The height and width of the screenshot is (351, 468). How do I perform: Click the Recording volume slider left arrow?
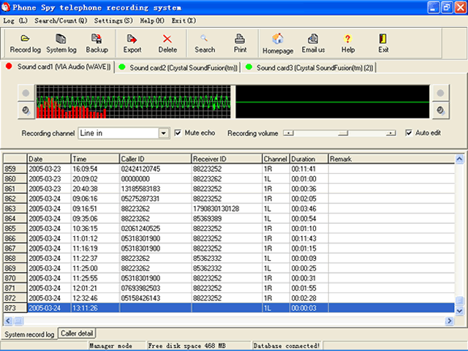pos(288,133)
